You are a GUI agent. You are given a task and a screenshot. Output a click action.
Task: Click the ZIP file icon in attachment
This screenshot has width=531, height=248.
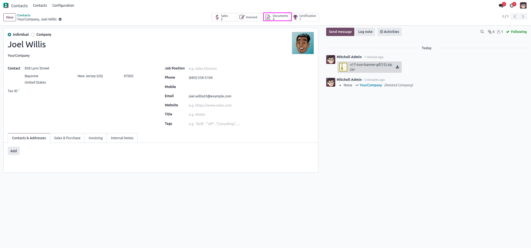[343, 67]
